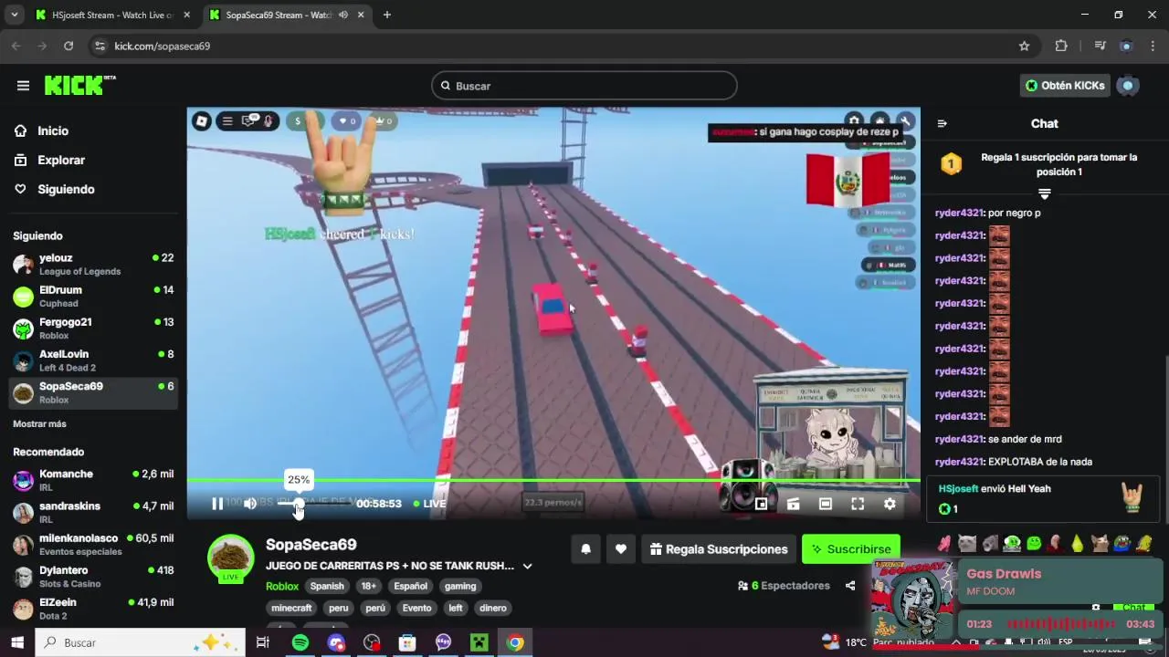The height and width of the screenshot is (657, 1169).
Task: Collapse the chat panel with arrow icon
Action: (943, 124)
